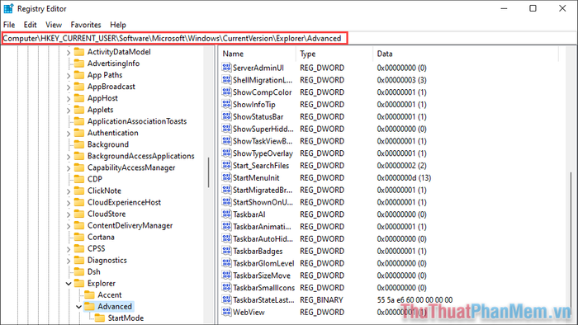Expand the ContentDeliveryManager key

click(x=69, y=226)
